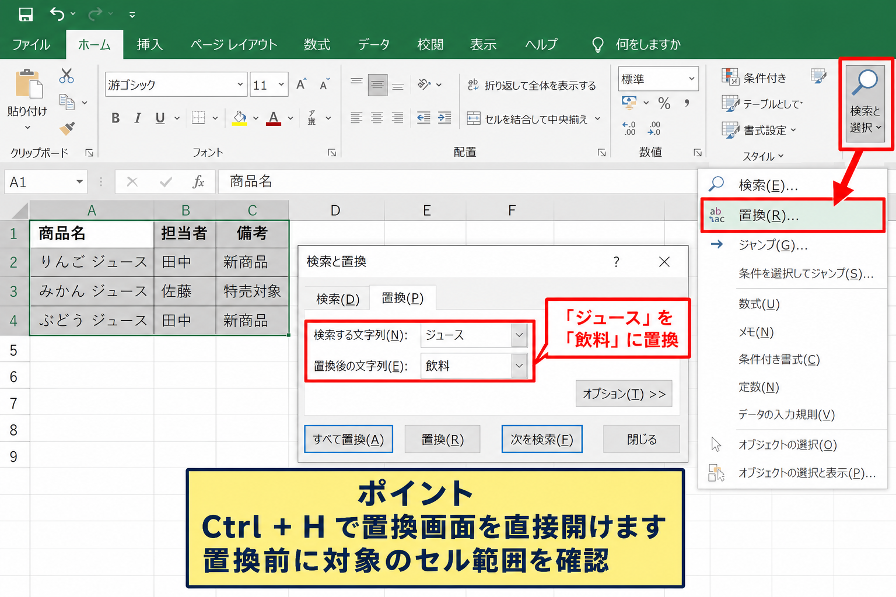Image resolution: width=896 pixels, height=597 pixels.
Task: Decrease font size with small A icon
Action: [x=324, y=85]
